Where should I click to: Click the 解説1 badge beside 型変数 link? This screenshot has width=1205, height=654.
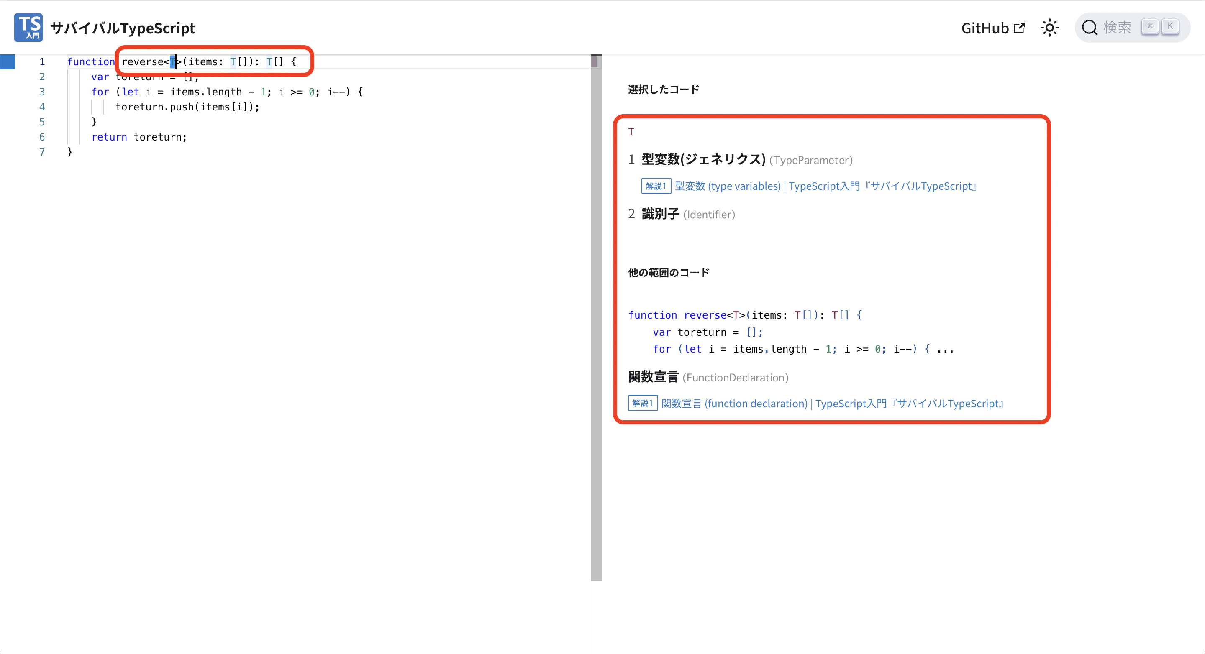point(656,186)
